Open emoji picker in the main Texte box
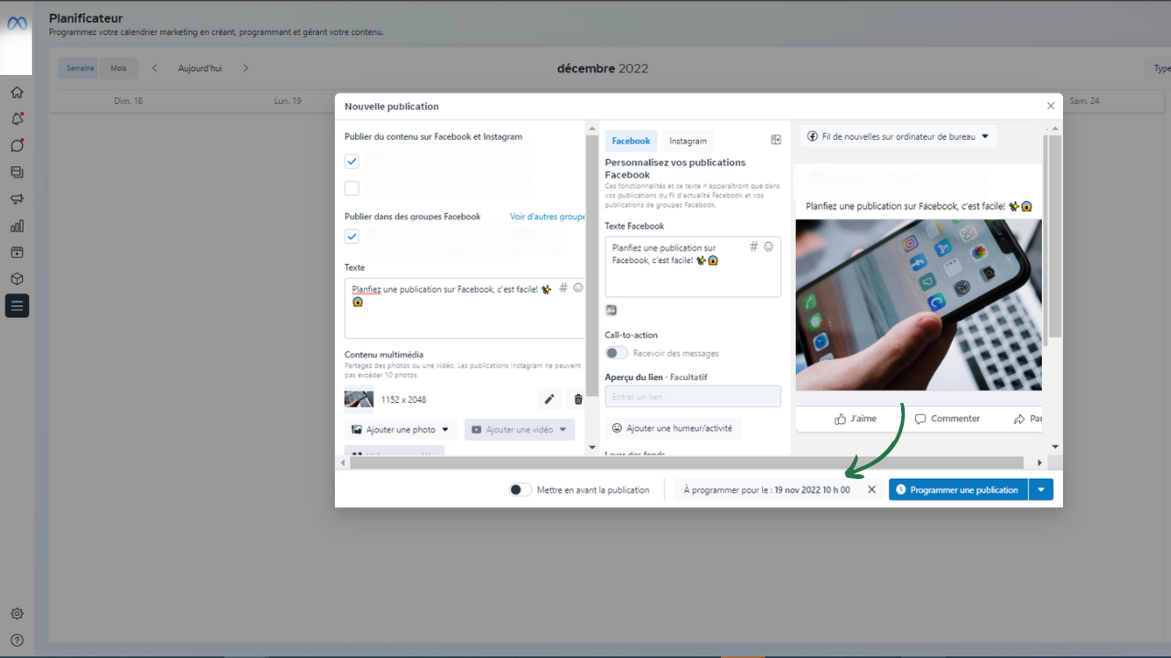1171x658 pixels. 578,288
